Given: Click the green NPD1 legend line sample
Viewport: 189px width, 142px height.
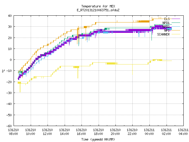Looking at the screenshot, I should [176, 22].
